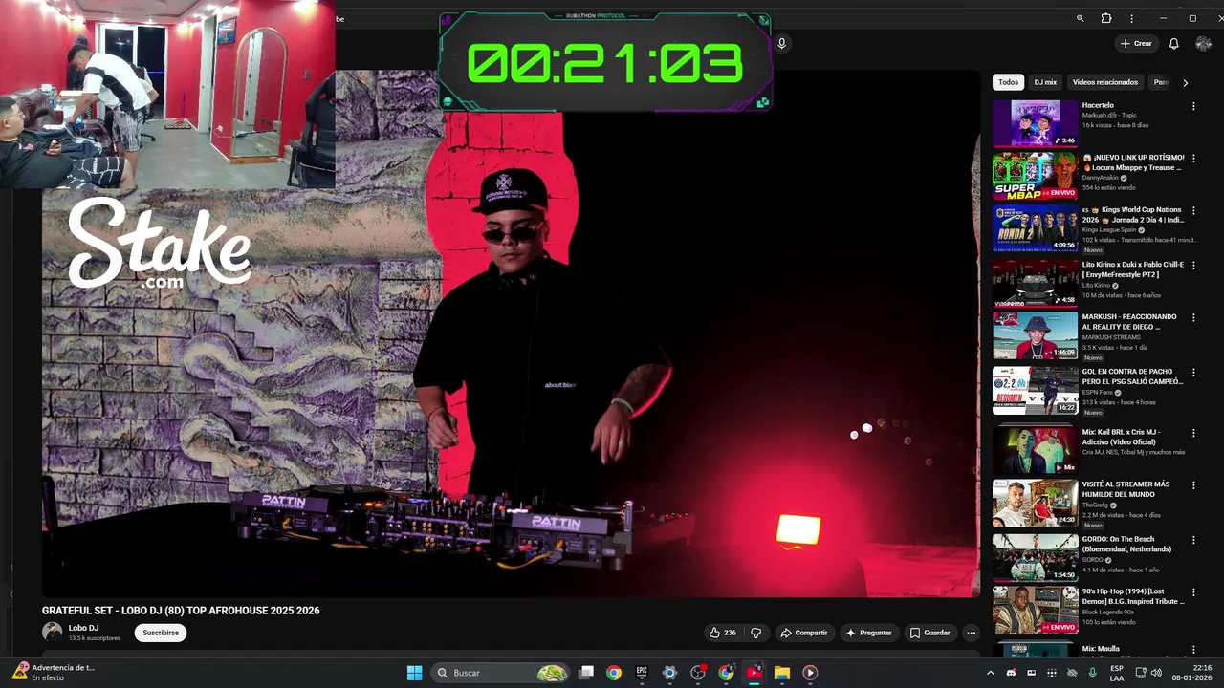
Task: Open the 90's Hip-Hop live stream
Action: 1035,610
